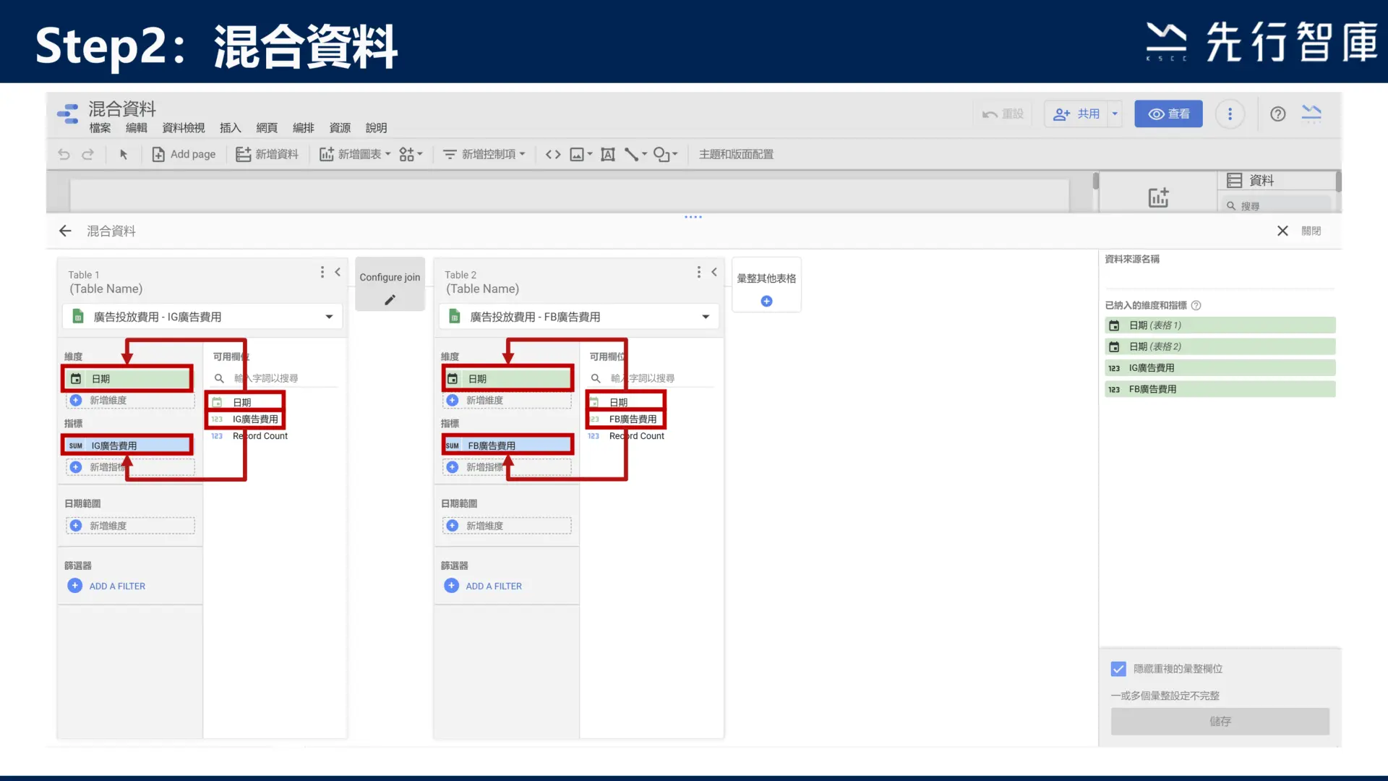
Task: Click the 儲存 save button
Action: point(1220,721)
